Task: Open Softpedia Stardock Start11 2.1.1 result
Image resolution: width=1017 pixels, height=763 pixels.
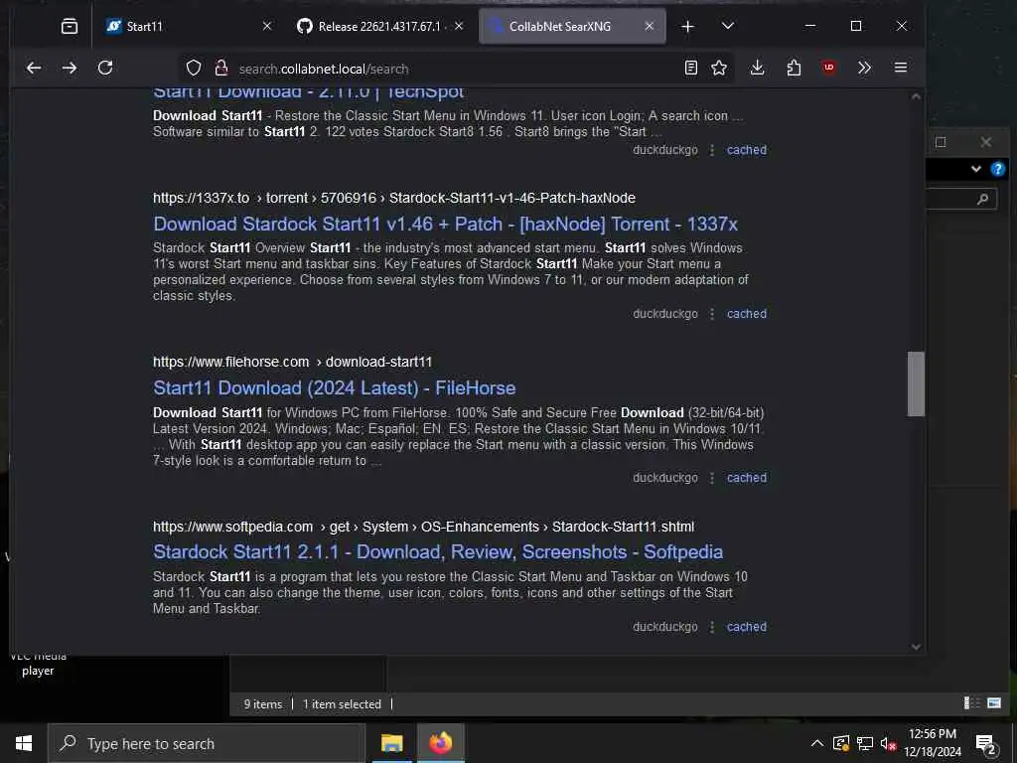Action: point(438,552)
